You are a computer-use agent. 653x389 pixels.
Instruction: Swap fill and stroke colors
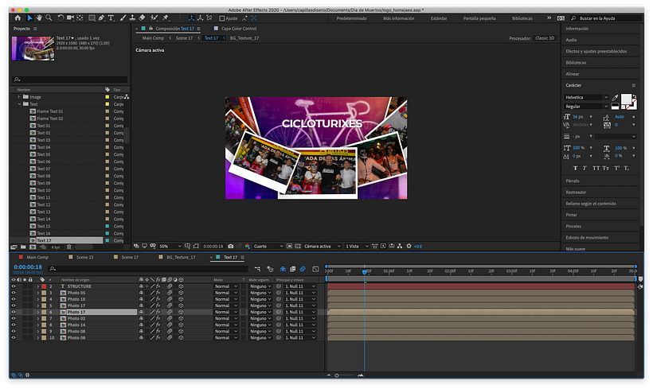point(634,96)
